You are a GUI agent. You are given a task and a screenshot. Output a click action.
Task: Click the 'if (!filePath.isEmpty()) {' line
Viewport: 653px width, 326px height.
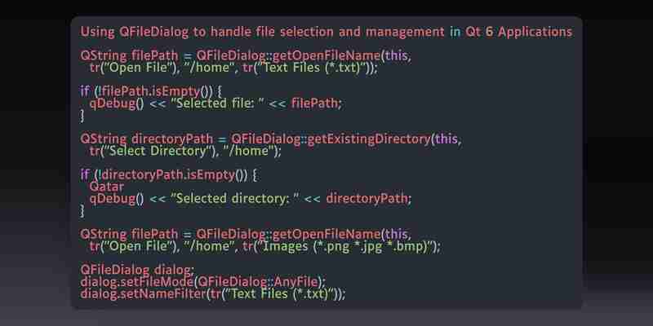point(151,91)
